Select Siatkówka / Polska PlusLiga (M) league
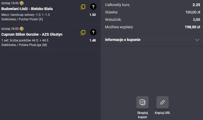This screenshot has height=120, width=203. point(24,45)
